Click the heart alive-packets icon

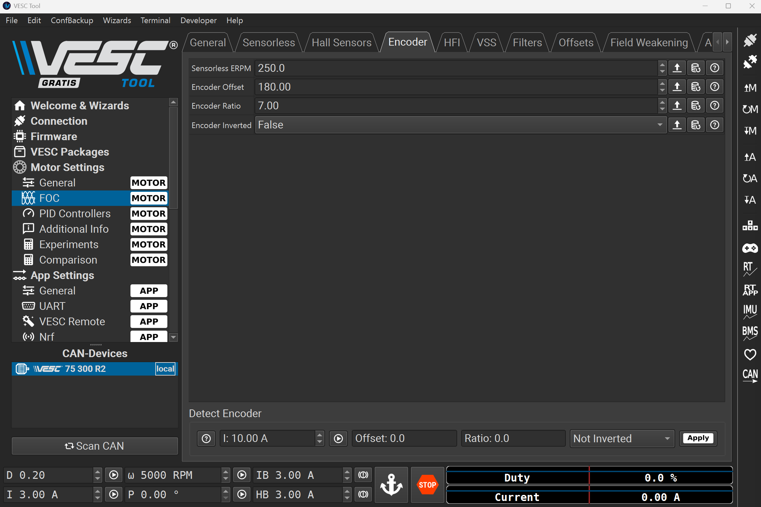pyautogui.click(x=750, y=354)
